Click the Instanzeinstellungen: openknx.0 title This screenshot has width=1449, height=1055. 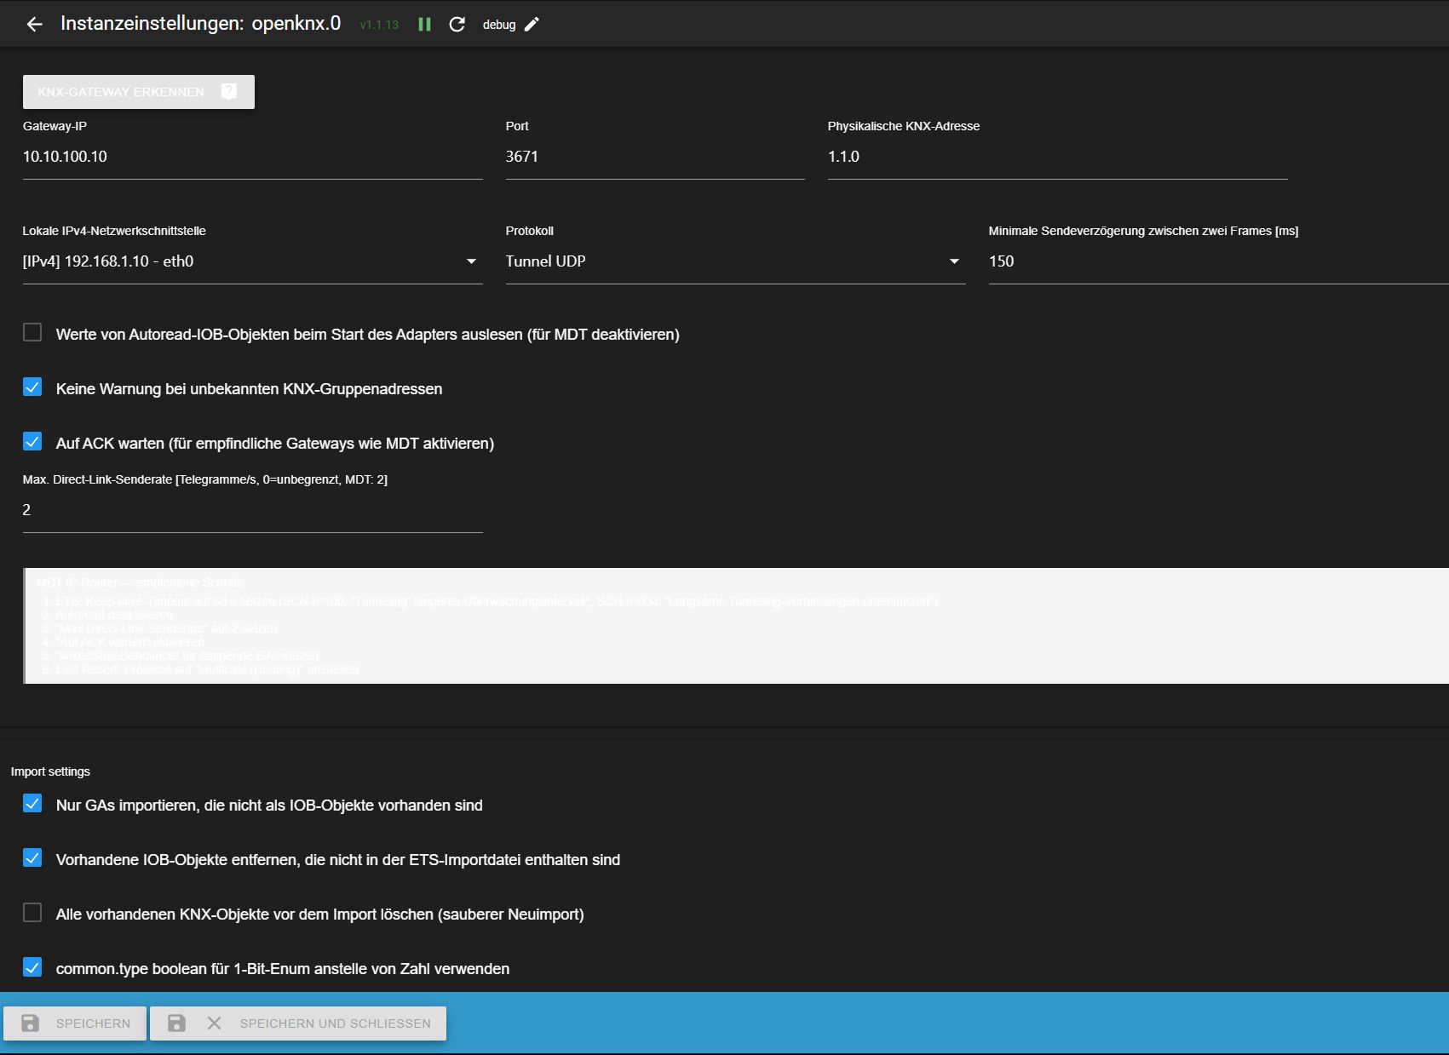200,24
